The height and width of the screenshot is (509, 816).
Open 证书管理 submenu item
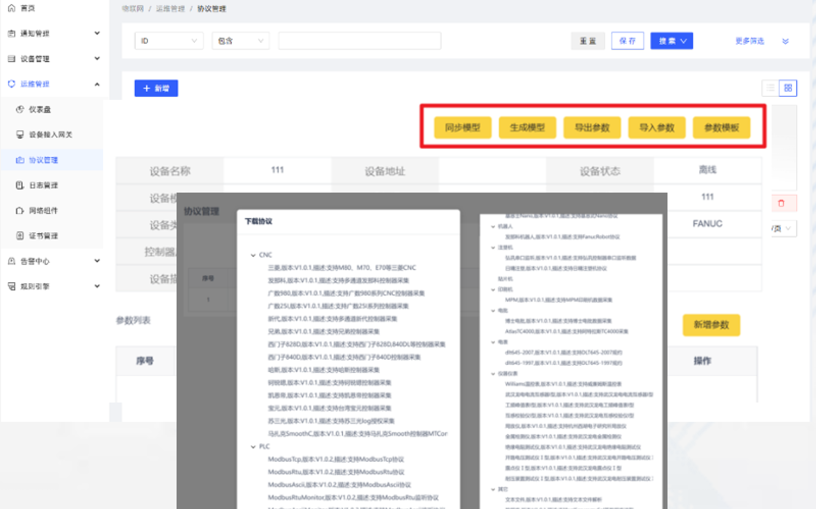coord(43,236)
